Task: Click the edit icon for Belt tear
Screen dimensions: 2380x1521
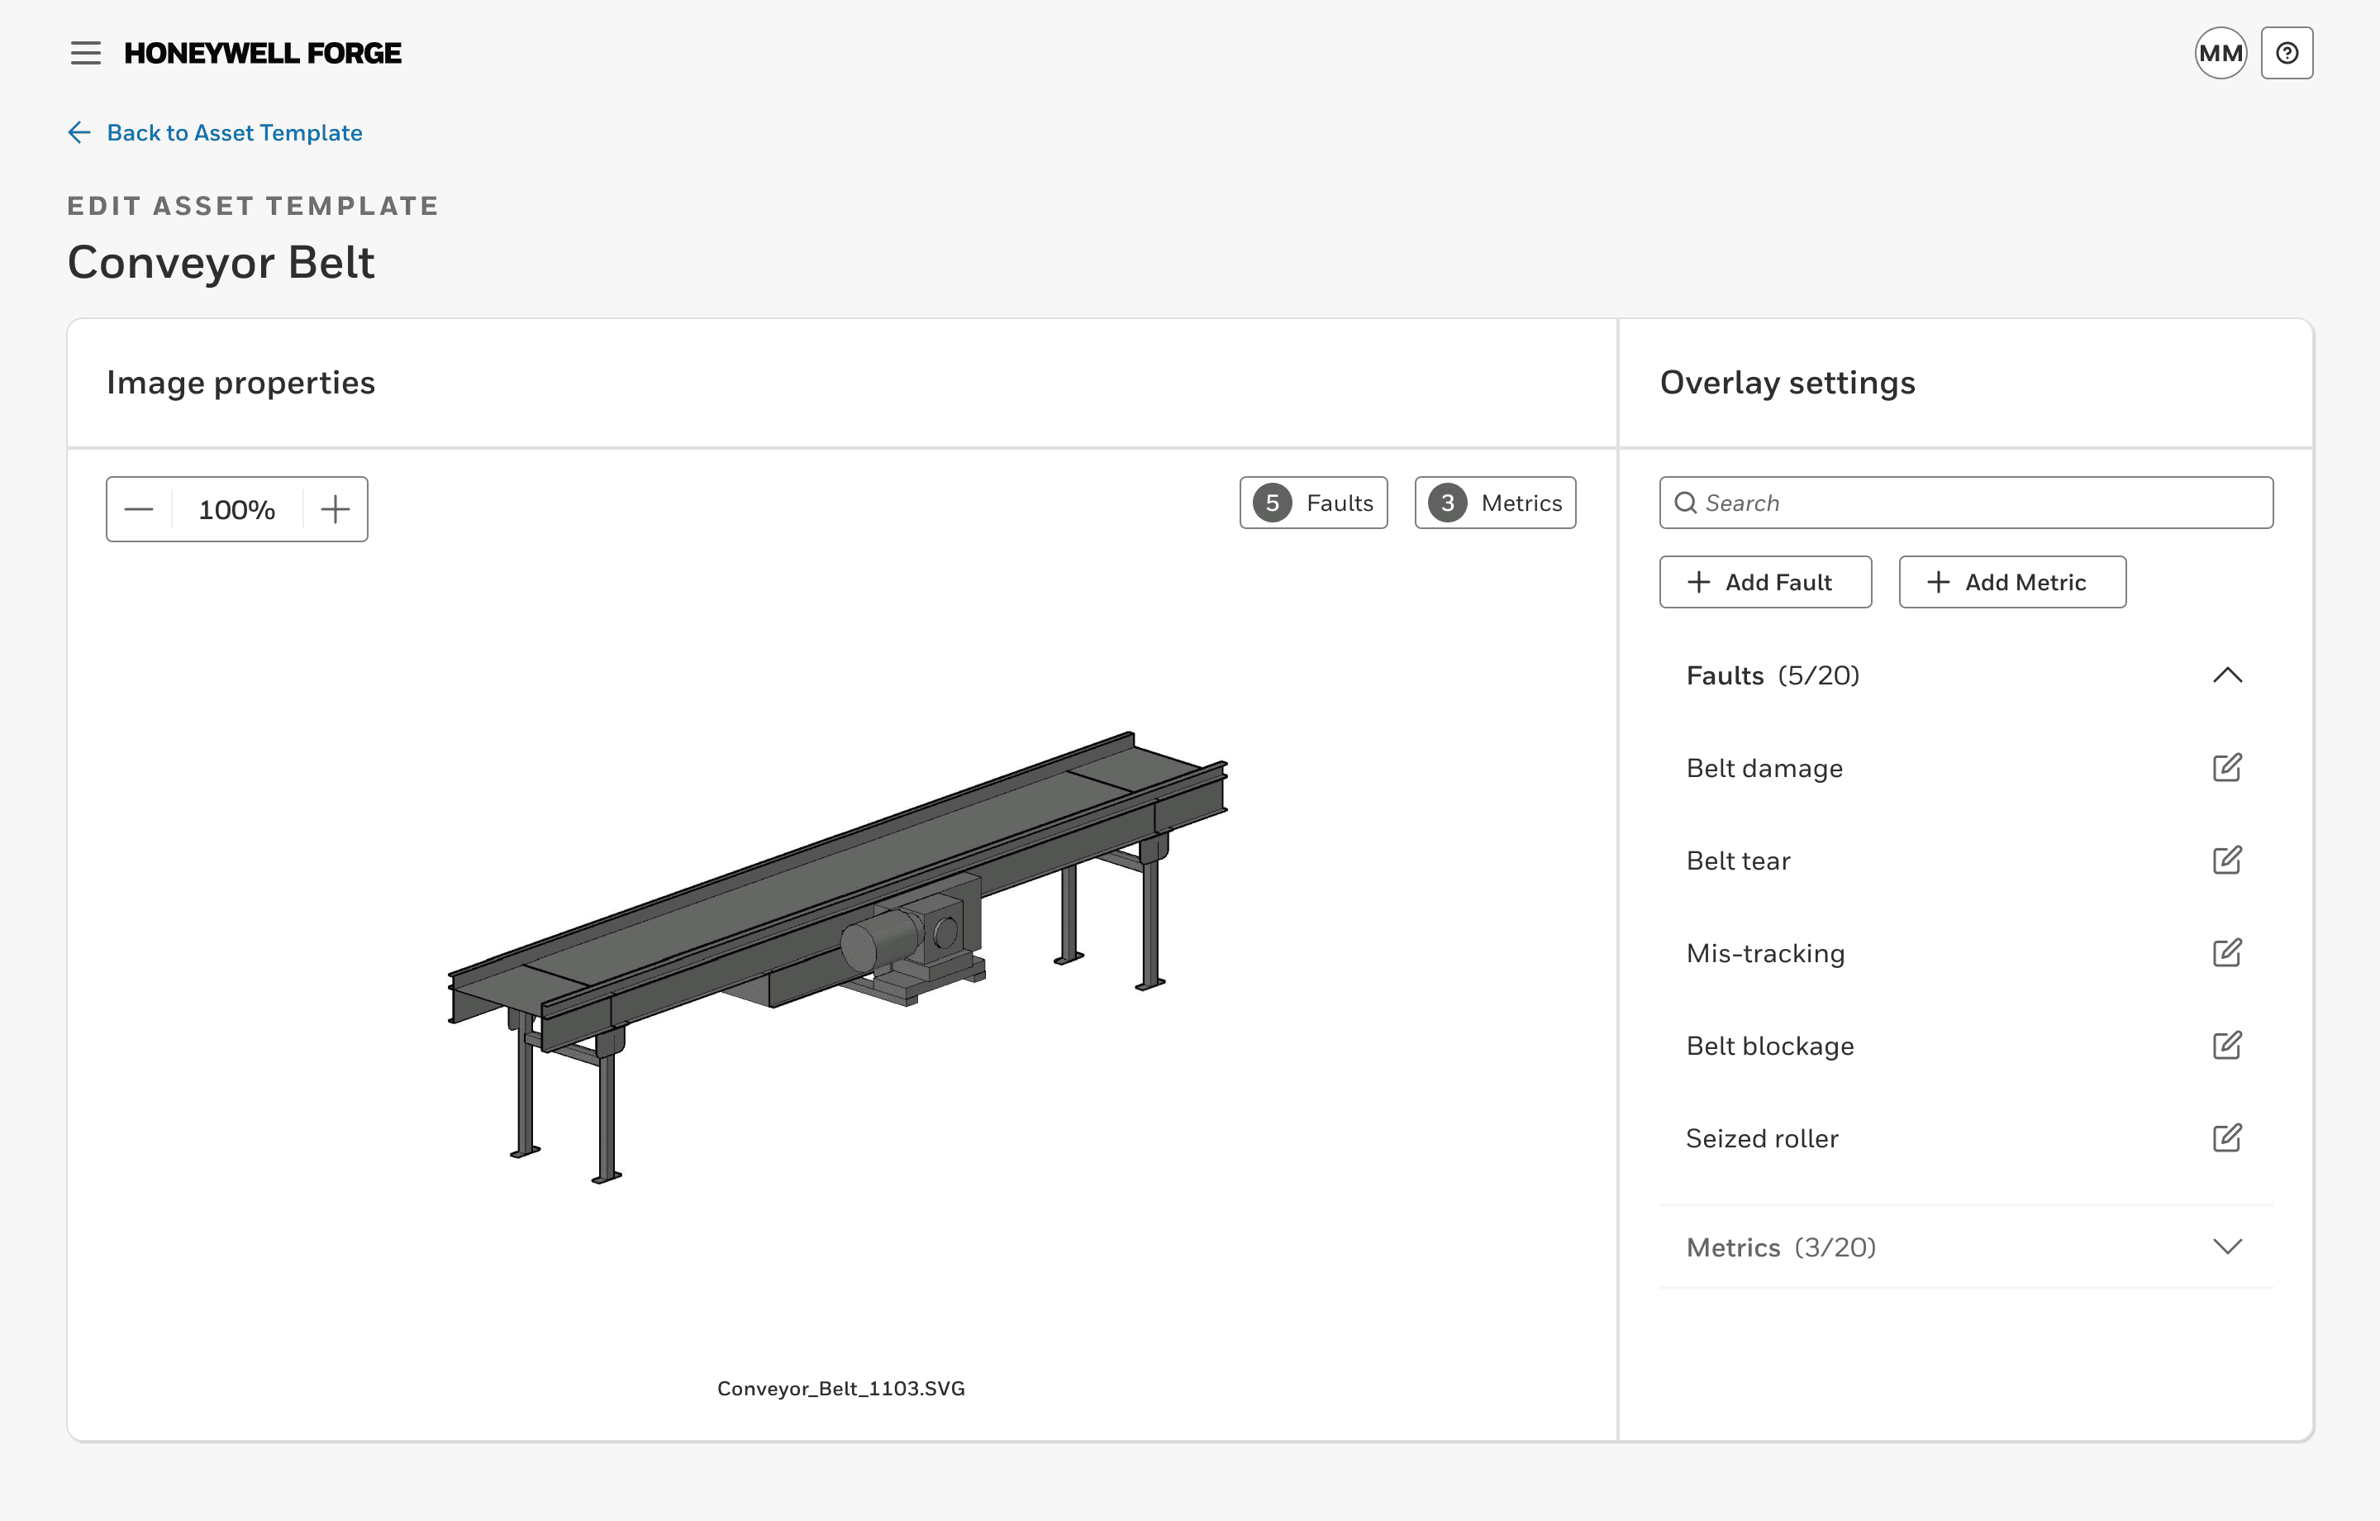Action: (2227, 861)
